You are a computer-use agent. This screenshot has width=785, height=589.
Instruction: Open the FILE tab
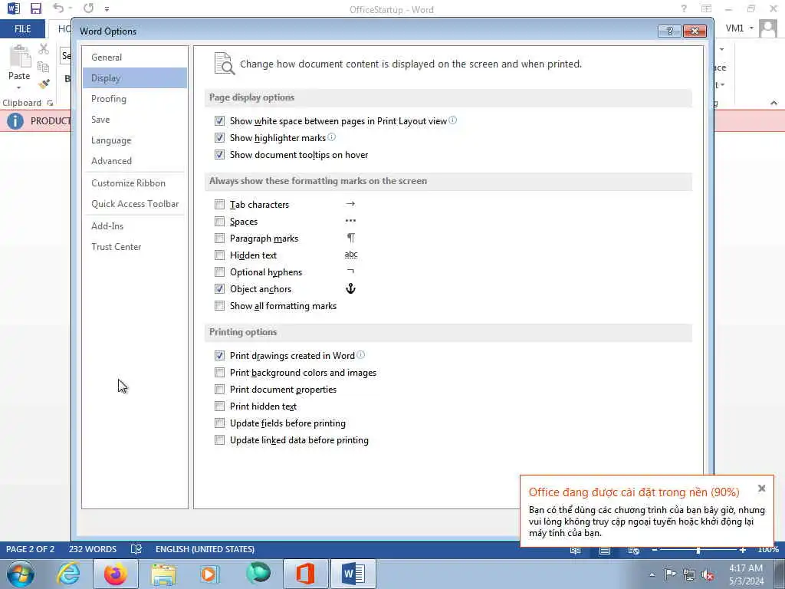click(x=22, y=29)
